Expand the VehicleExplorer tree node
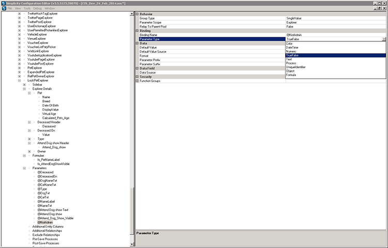388x248 pixels. pos(20,35)
